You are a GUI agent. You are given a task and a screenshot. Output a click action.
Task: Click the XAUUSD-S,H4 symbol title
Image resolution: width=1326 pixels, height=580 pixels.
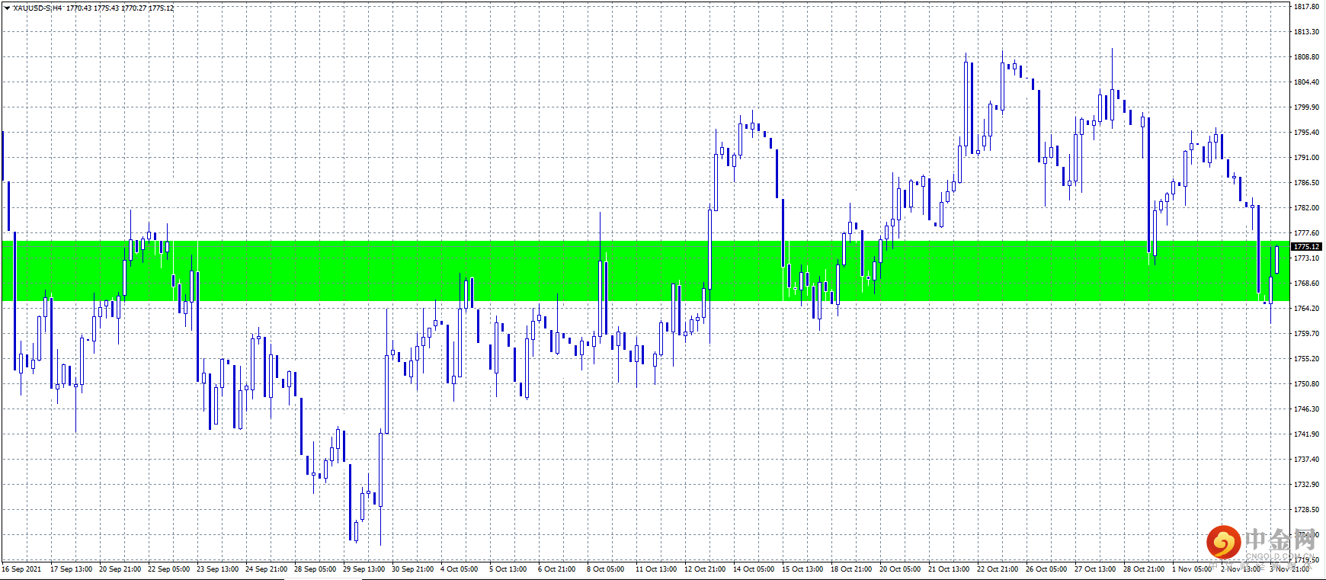tap(37, 8)
